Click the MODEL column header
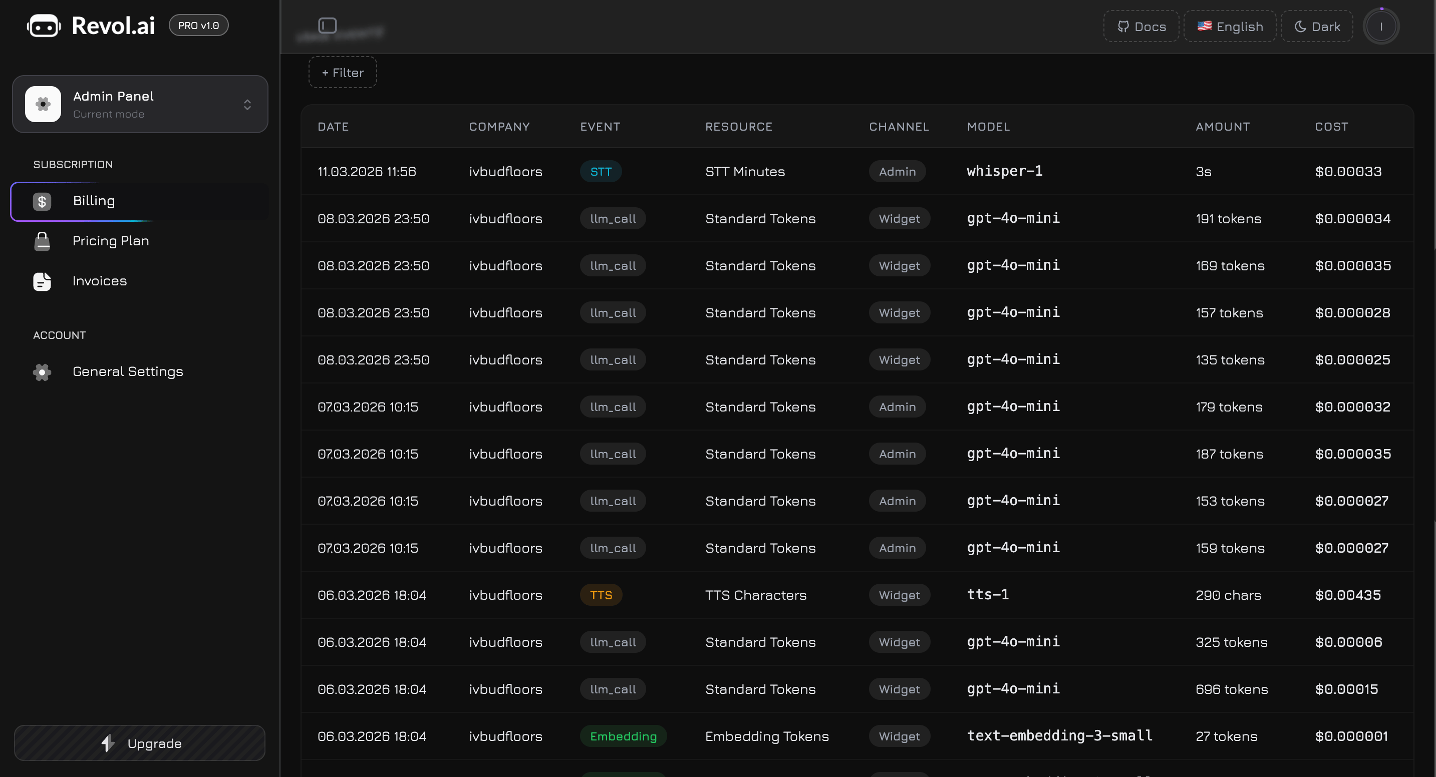Viewport: 1436px width, 777px height. point(988,127)
